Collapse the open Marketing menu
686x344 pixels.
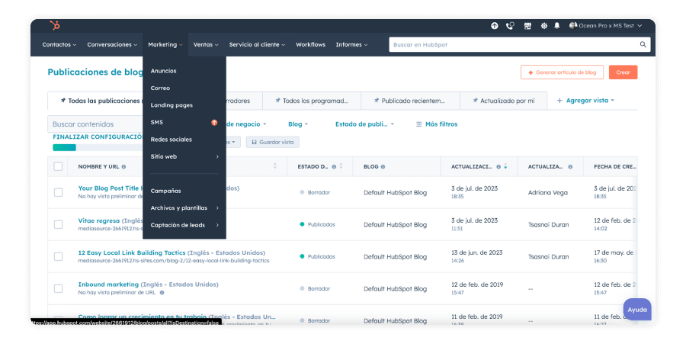[165, 45]
